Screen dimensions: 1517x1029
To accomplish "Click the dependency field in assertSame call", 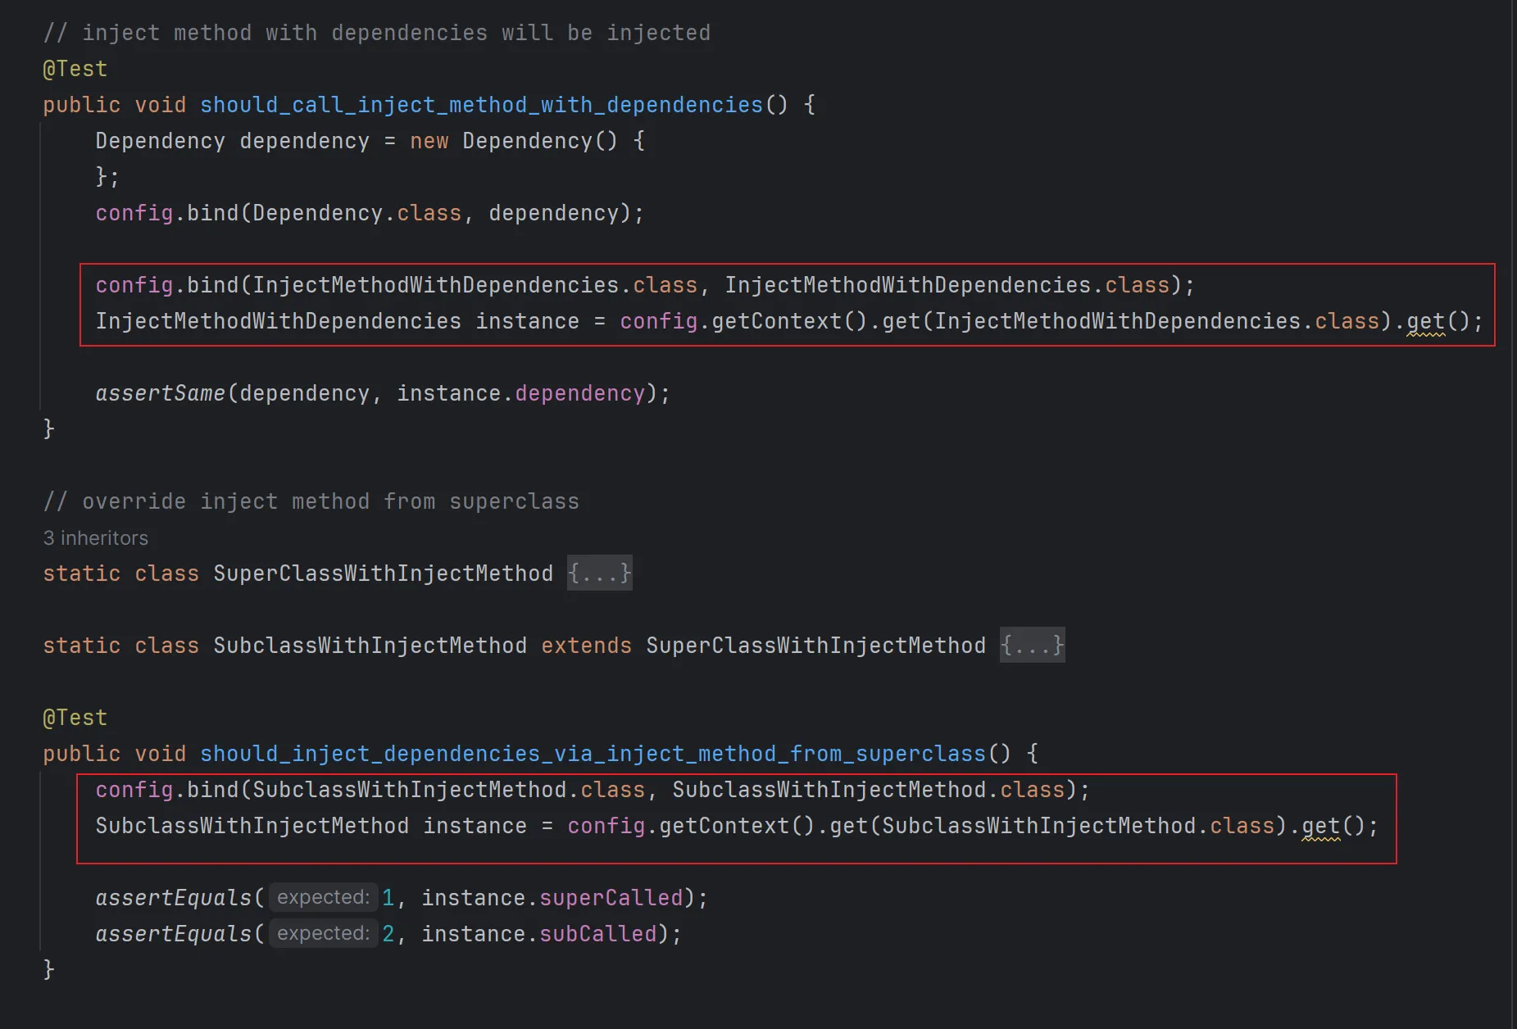I will point(579,393).
